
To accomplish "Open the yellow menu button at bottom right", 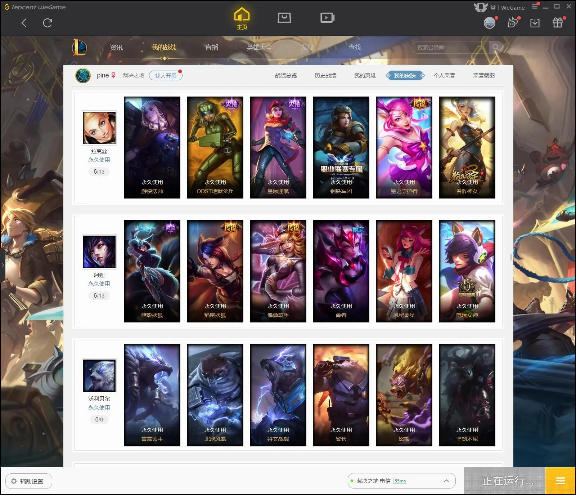I will tap(560, 481).
